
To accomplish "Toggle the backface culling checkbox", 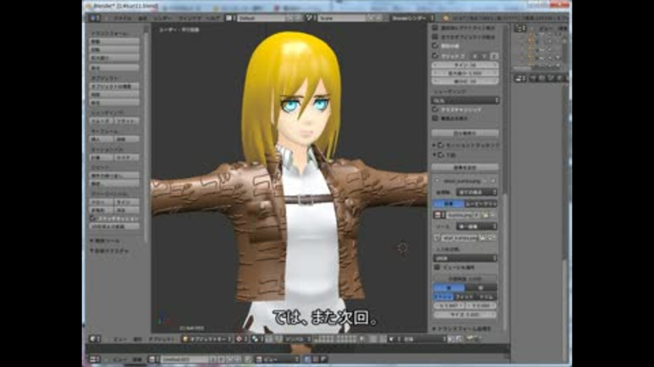I will [x=435, y=118].
